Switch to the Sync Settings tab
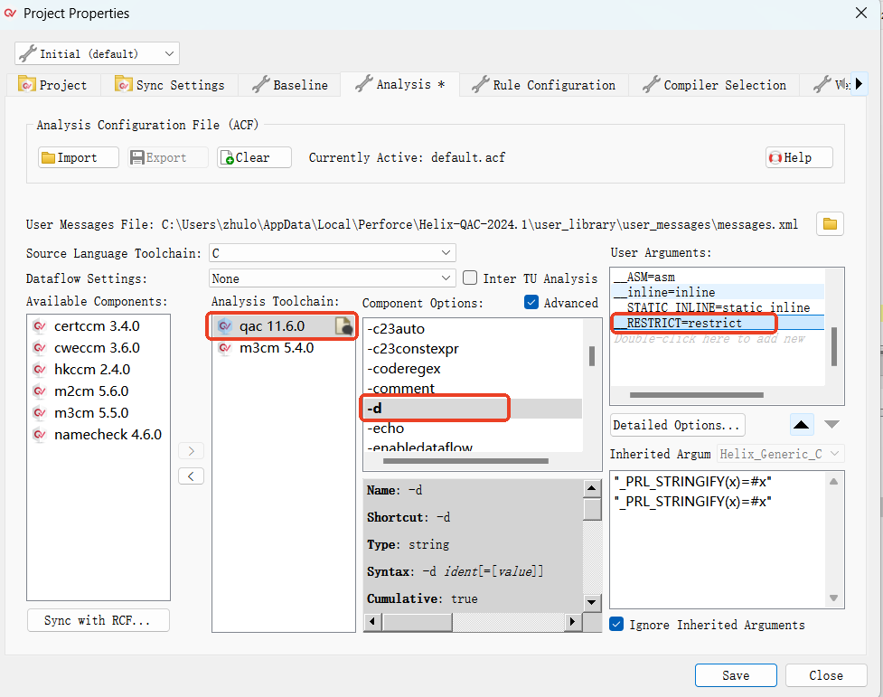 click(170, 85)
